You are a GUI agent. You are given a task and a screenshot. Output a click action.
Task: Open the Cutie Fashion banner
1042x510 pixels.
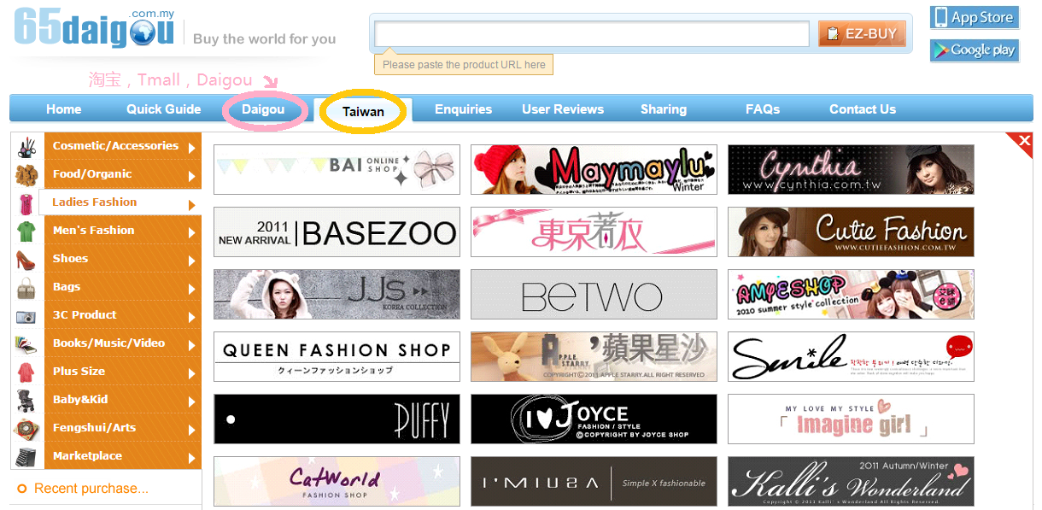851,232
